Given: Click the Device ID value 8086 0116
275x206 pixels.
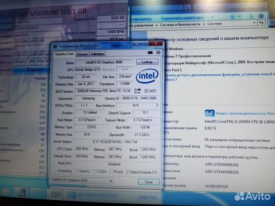Looking at the screenshot, I should [x=139, y=98].
